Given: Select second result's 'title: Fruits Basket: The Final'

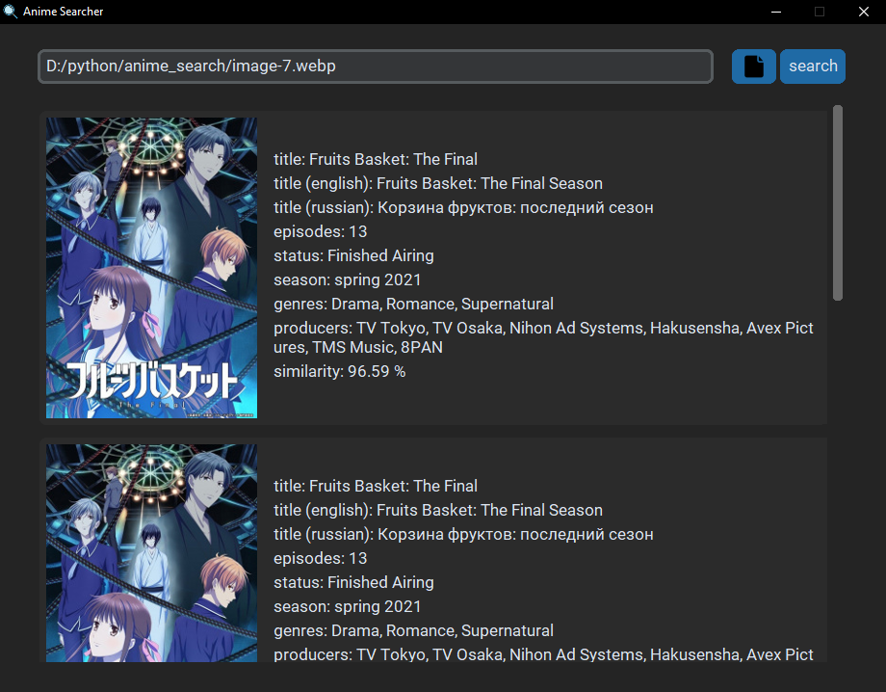Looking at the screenshot, I should click(376, 486).
